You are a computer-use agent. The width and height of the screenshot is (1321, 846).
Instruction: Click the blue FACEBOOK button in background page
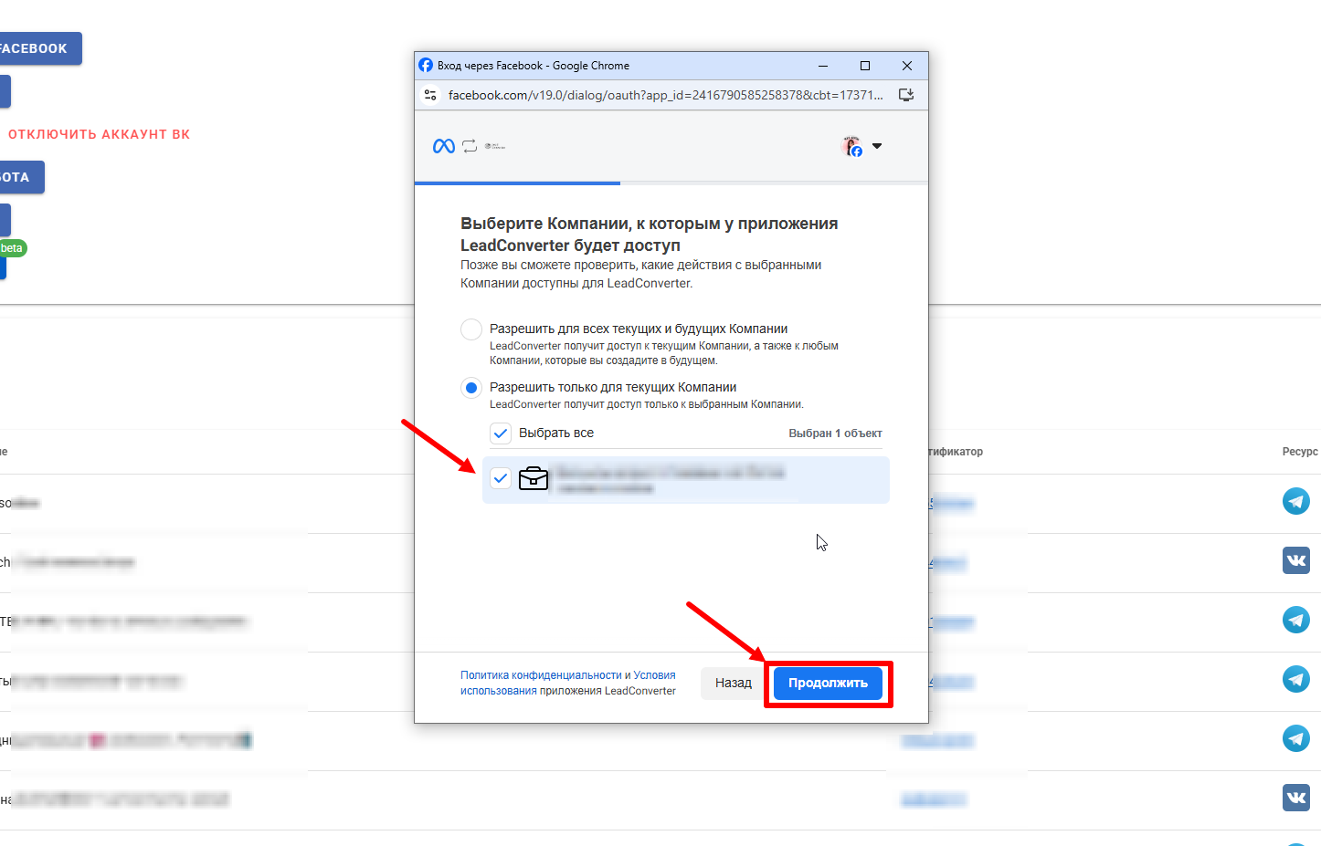[37, 48]
